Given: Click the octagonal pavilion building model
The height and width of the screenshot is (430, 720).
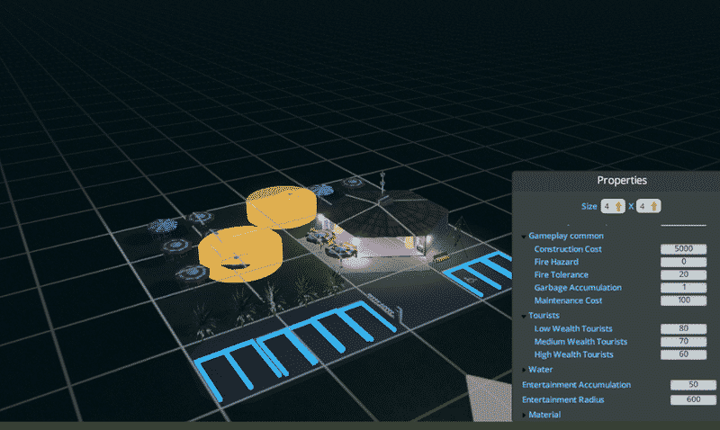Looking at the screenshot, I should coord(391,225).
